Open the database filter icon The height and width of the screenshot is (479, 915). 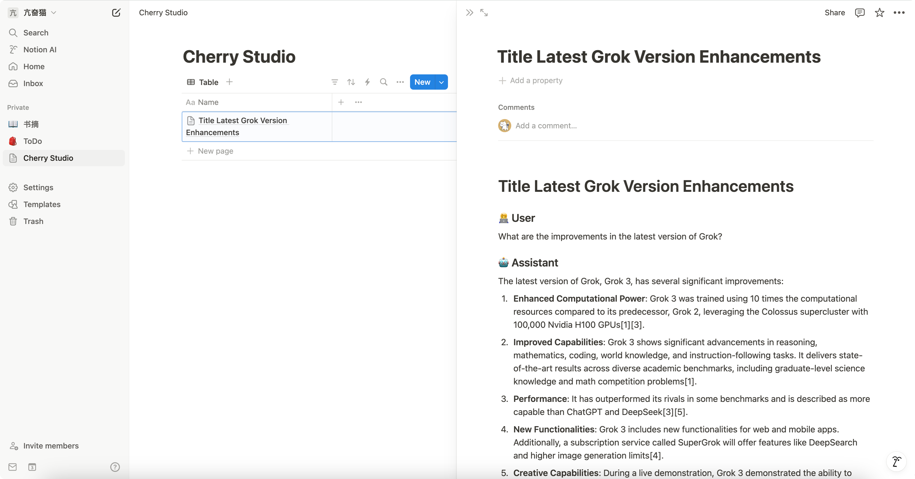point(334,82)
